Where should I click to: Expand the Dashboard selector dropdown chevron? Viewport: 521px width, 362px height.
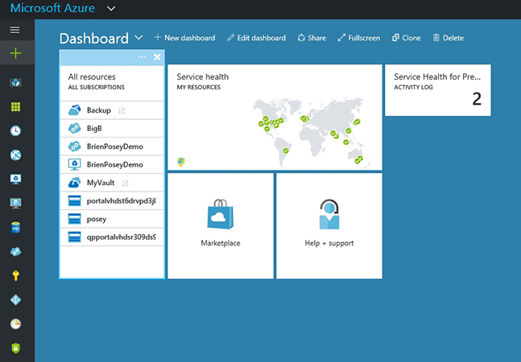(139, 38)
